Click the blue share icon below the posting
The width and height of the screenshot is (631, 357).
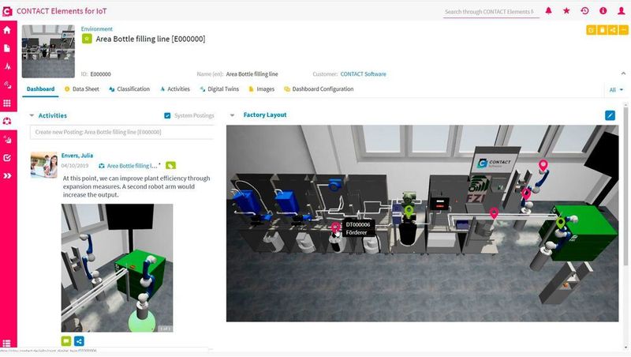tap(80, 341)
